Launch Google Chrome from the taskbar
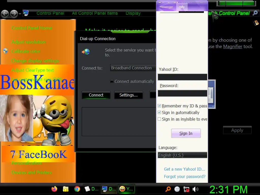Screen dimensions: 260x195 [x=77, y=189]
